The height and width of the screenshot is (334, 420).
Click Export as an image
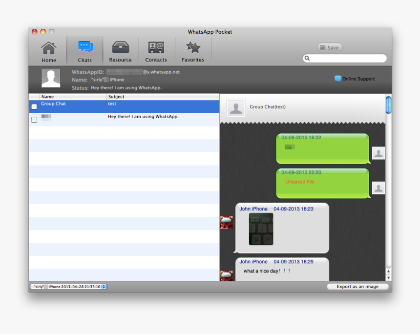(357, 287)
